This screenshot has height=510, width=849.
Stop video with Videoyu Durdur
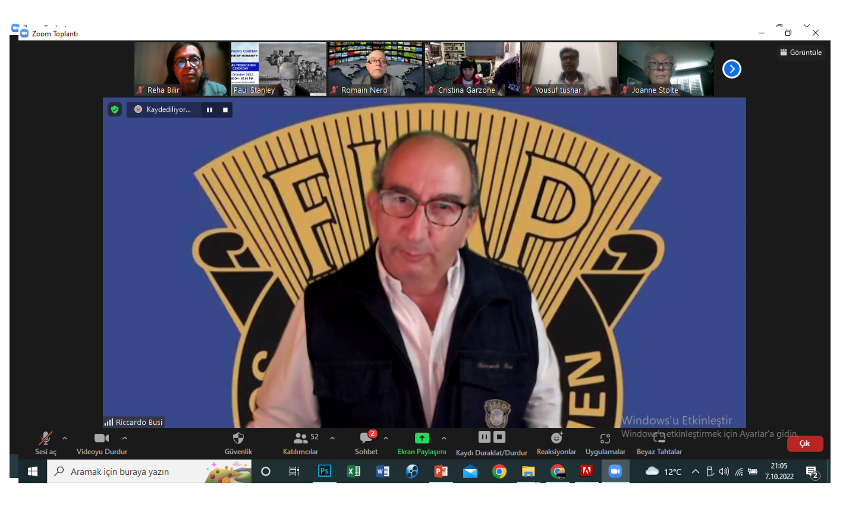point(102,443)
